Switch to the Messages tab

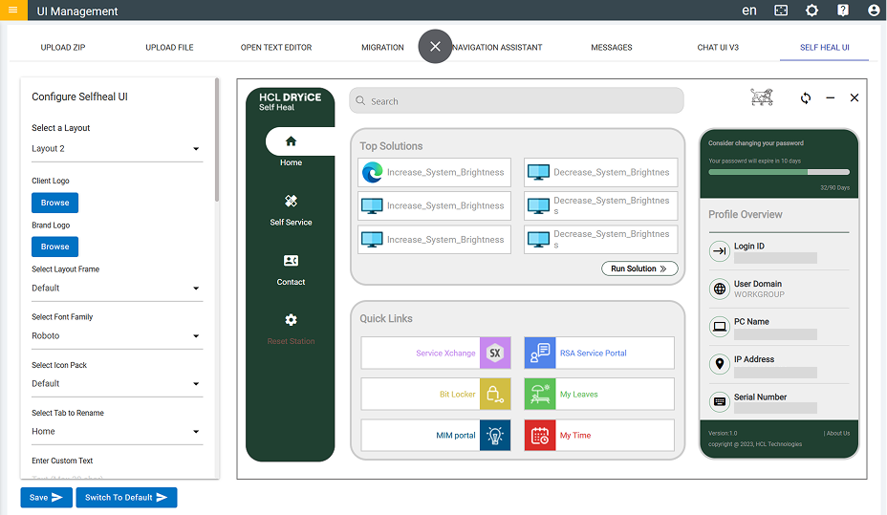tap(612, 48)
